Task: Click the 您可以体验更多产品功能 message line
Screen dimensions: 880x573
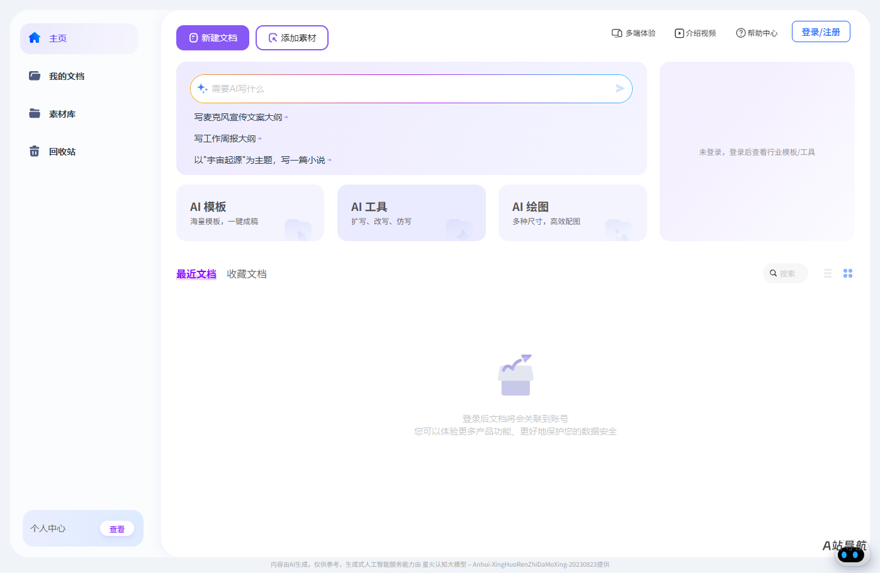Action: point(516,431)
